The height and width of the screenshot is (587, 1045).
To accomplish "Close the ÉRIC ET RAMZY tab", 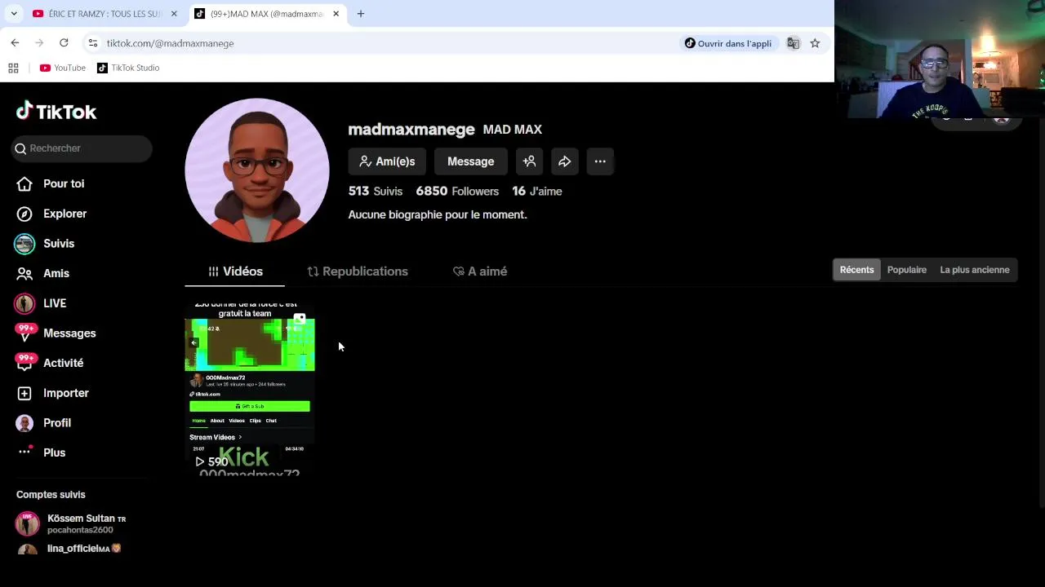I will (174, 14).
